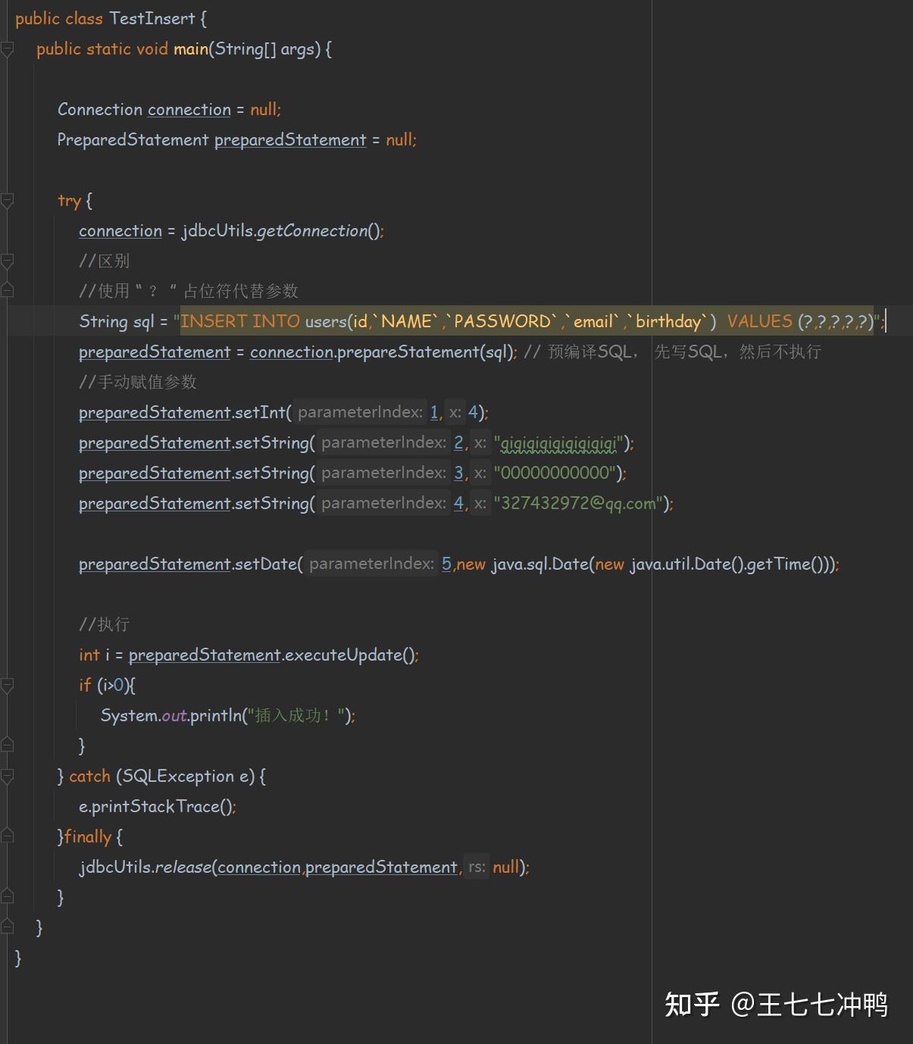Screen dimensions: 913x1044
Task: Click connection variable in 'Connection connection = null'
Action: (189, 109)
